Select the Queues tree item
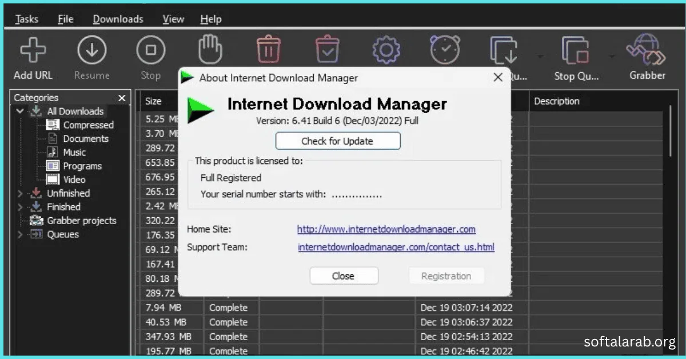686x359 pixels. click(63, 234)
